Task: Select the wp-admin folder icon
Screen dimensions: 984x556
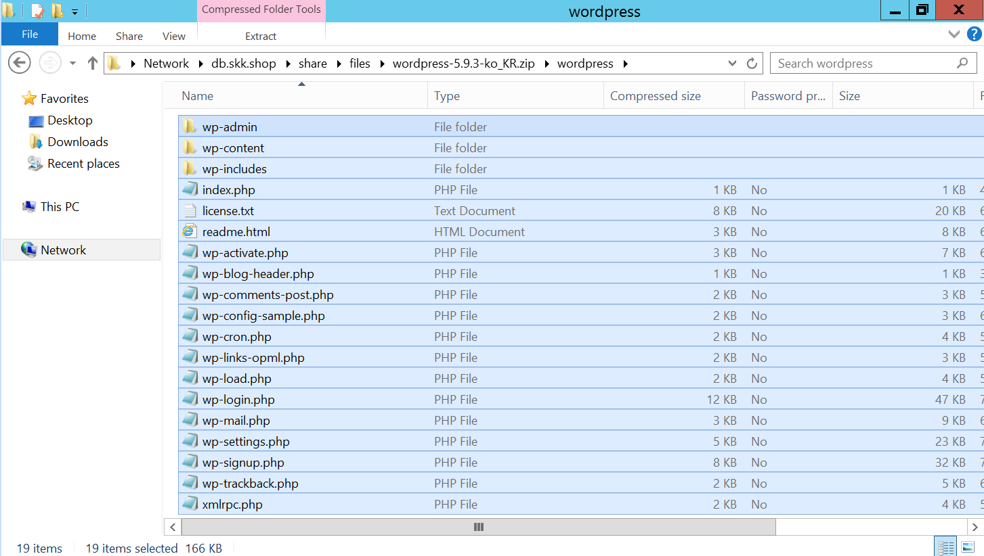Action: [x=190, y=126]
